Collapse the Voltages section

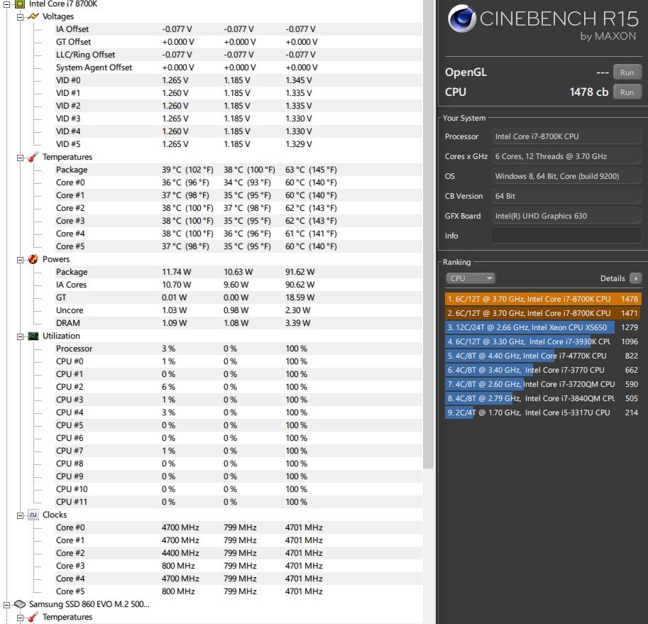tap(20, 17)
